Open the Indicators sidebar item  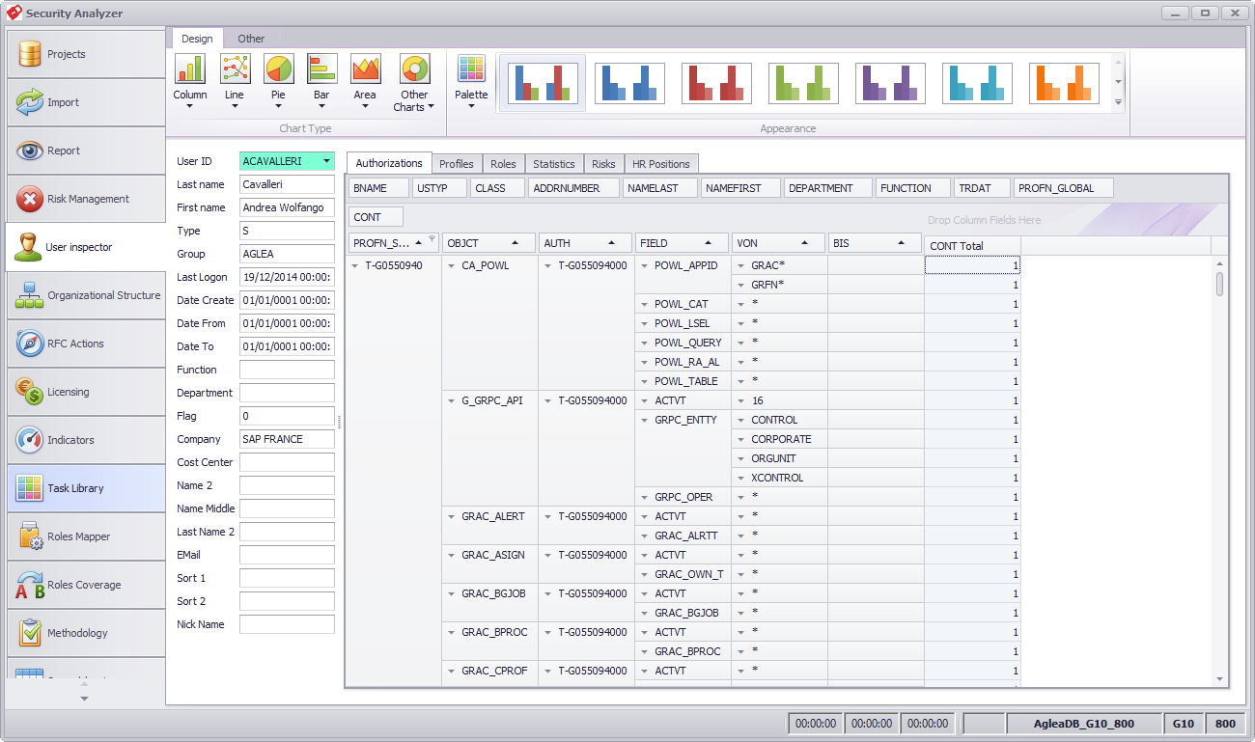(85, 440)
